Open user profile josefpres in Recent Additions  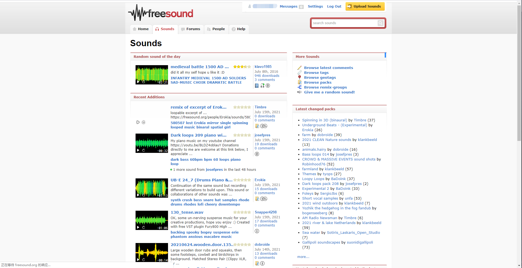pyautogui.click(x=262, y=135)
